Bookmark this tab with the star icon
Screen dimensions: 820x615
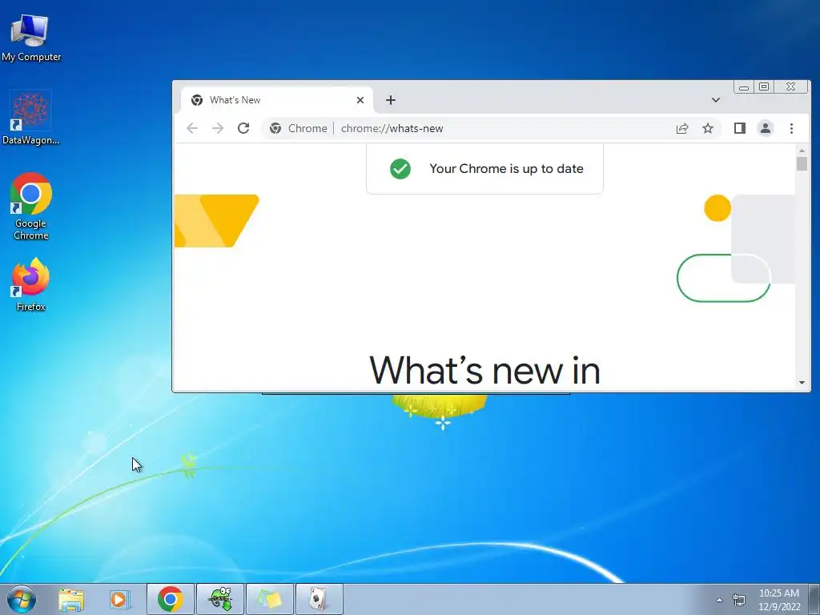[708, 128]
